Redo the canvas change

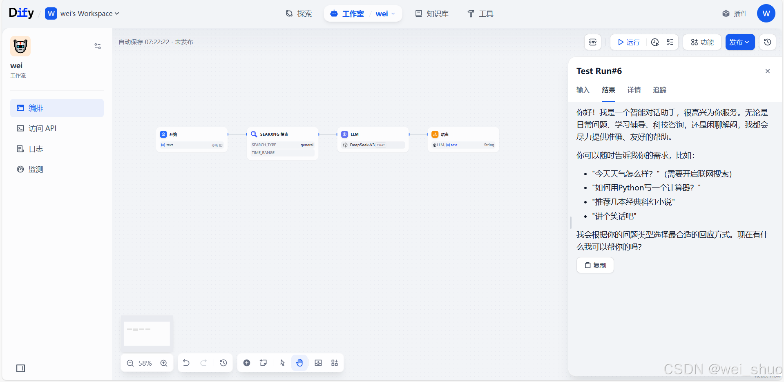pyautogui.click(x=203, y=363)
